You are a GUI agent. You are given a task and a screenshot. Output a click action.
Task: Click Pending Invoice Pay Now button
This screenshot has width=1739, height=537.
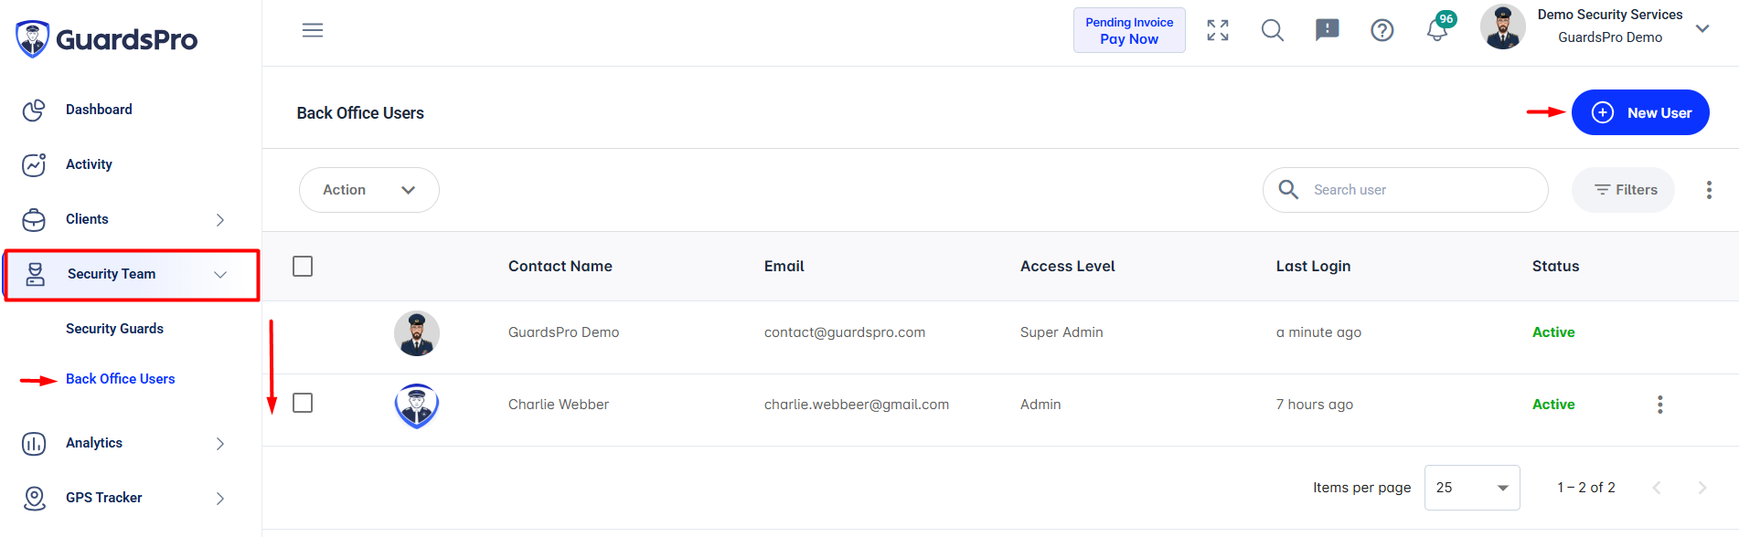[1129, 30]
